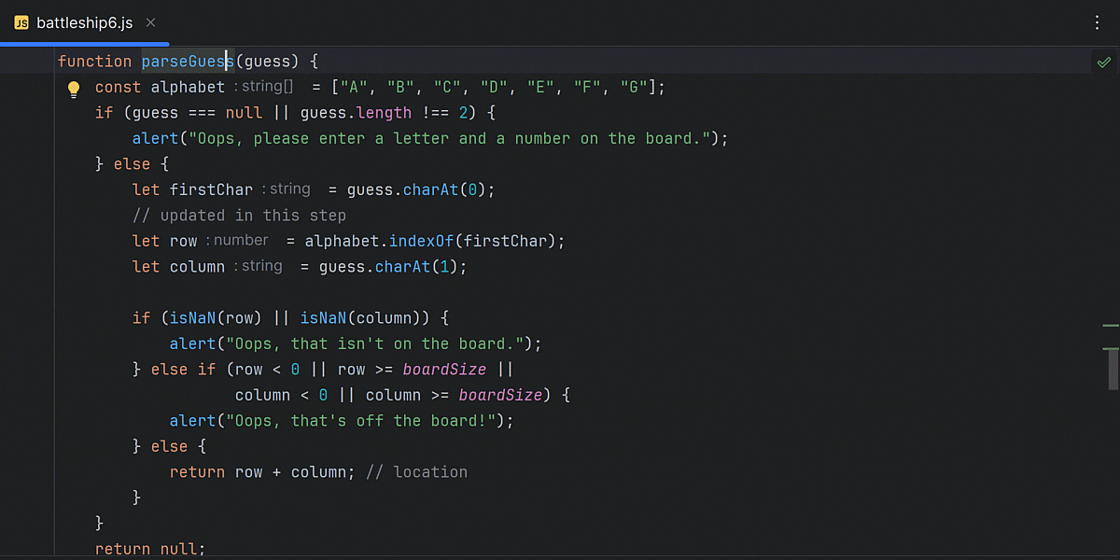Image resolution: width=1120 pixels, height=560 pixels.
Task: Click the '// updated in this step' comment
Action: (x=241, y=215)
